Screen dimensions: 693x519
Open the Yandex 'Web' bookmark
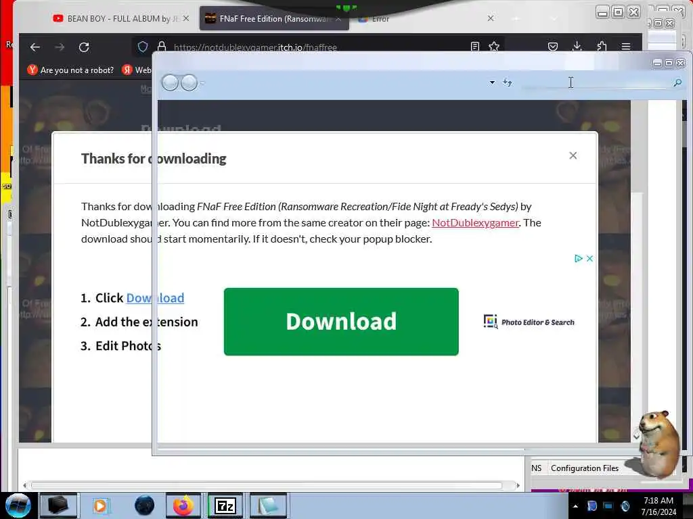(137, 70)
